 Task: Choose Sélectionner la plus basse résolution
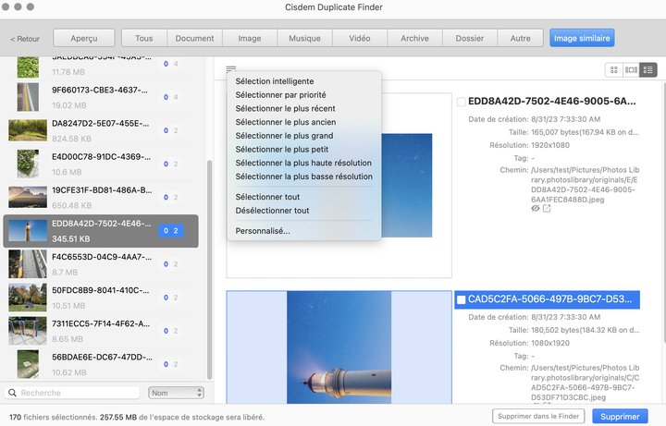coord(303,176)
